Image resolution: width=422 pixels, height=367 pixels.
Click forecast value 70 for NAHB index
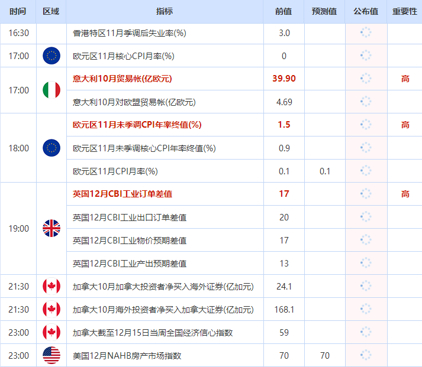(x=324, y=356)
